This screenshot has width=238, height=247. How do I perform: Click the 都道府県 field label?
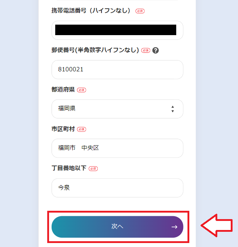63,89
